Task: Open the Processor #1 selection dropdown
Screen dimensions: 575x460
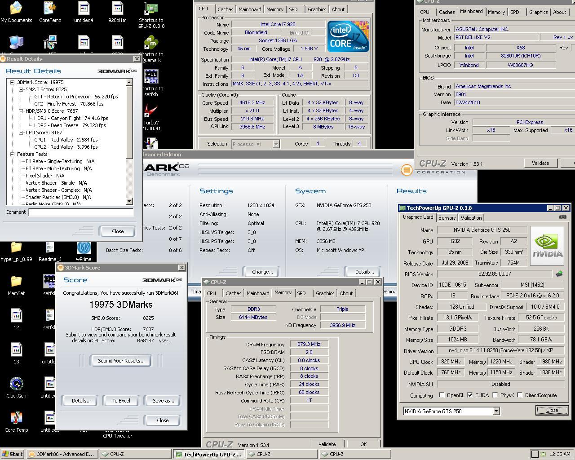Action: point(276,144)
